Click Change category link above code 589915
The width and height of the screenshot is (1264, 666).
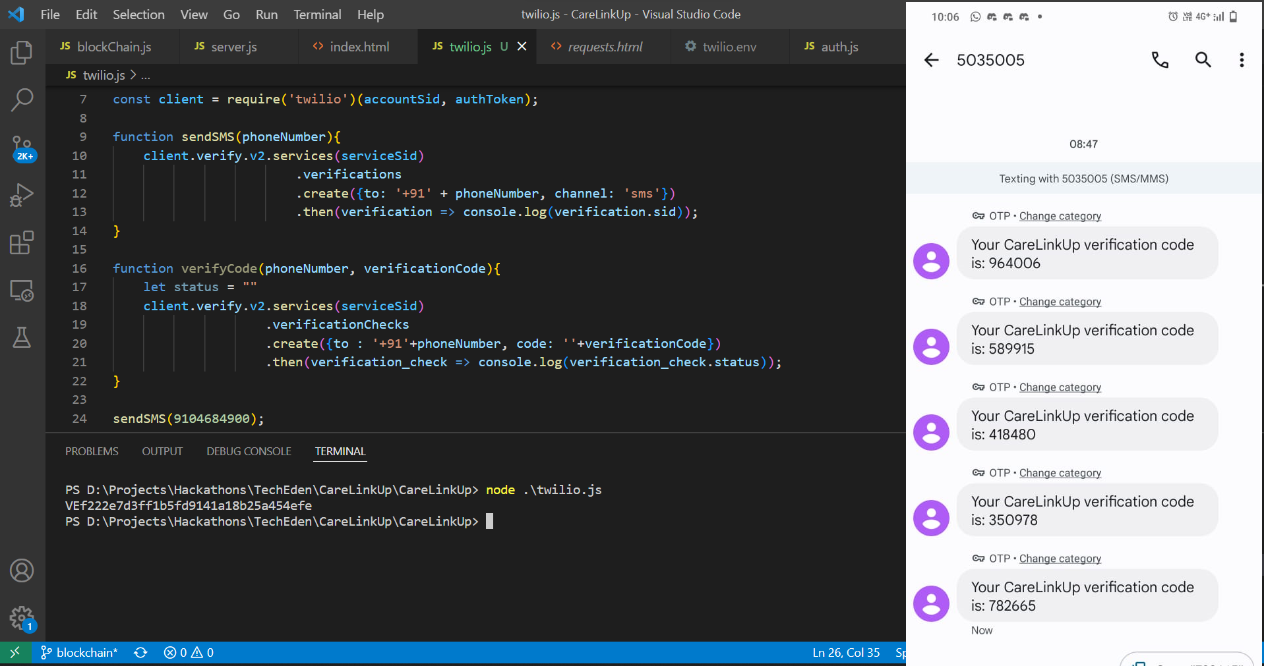coord(1060,302)
